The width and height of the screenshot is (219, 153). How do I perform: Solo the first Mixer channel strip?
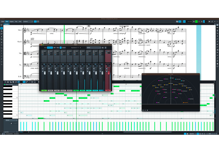click(x=43, y=71)
